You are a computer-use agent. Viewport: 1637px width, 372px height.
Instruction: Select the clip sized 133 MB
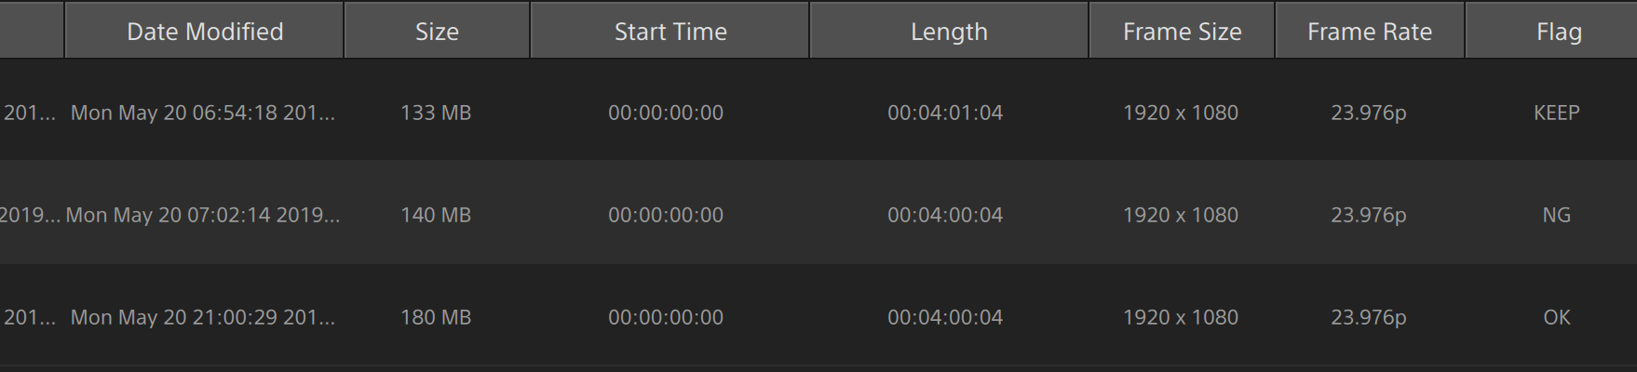pyautogui.click(x=436, y=113)
